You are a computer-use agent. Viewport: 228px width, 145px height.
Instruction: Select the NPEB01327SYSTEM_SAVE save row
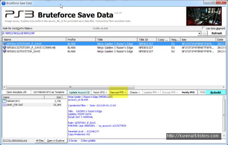pos(114,51)
